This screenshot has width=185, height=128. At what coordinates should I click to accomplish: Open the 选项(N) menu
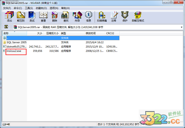[54, 8]
